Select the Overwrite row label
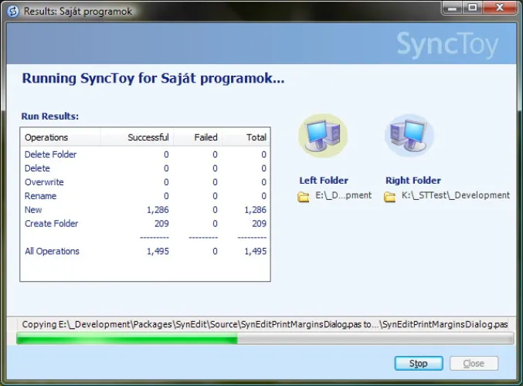 tap(44, 182)
